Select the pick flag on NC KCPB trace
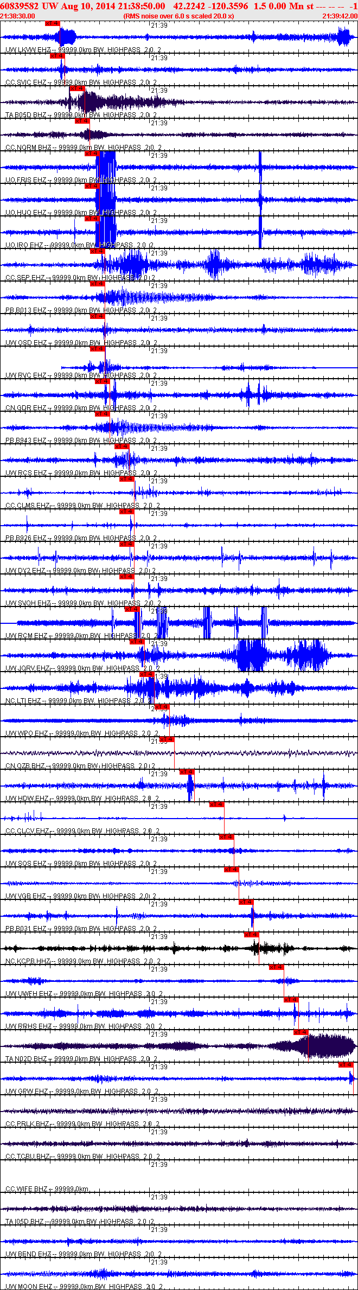The image size is (358, 1290). (251, 935)
